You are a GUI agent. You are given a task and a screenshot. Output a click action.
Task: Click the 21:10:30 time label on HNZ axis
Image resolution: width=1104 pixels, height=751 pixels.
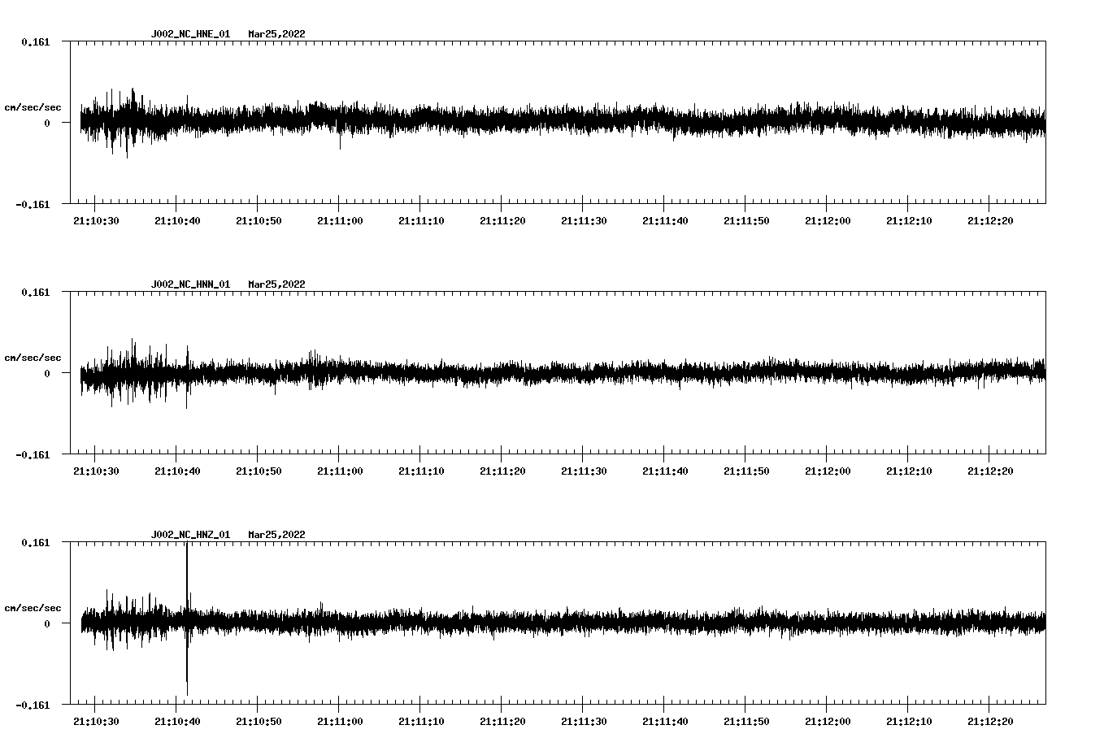tap(96, 721)
